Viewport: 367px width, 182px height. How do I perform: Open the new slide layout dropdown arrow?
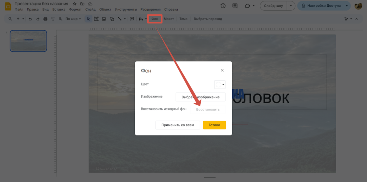(x=23, y=19)
